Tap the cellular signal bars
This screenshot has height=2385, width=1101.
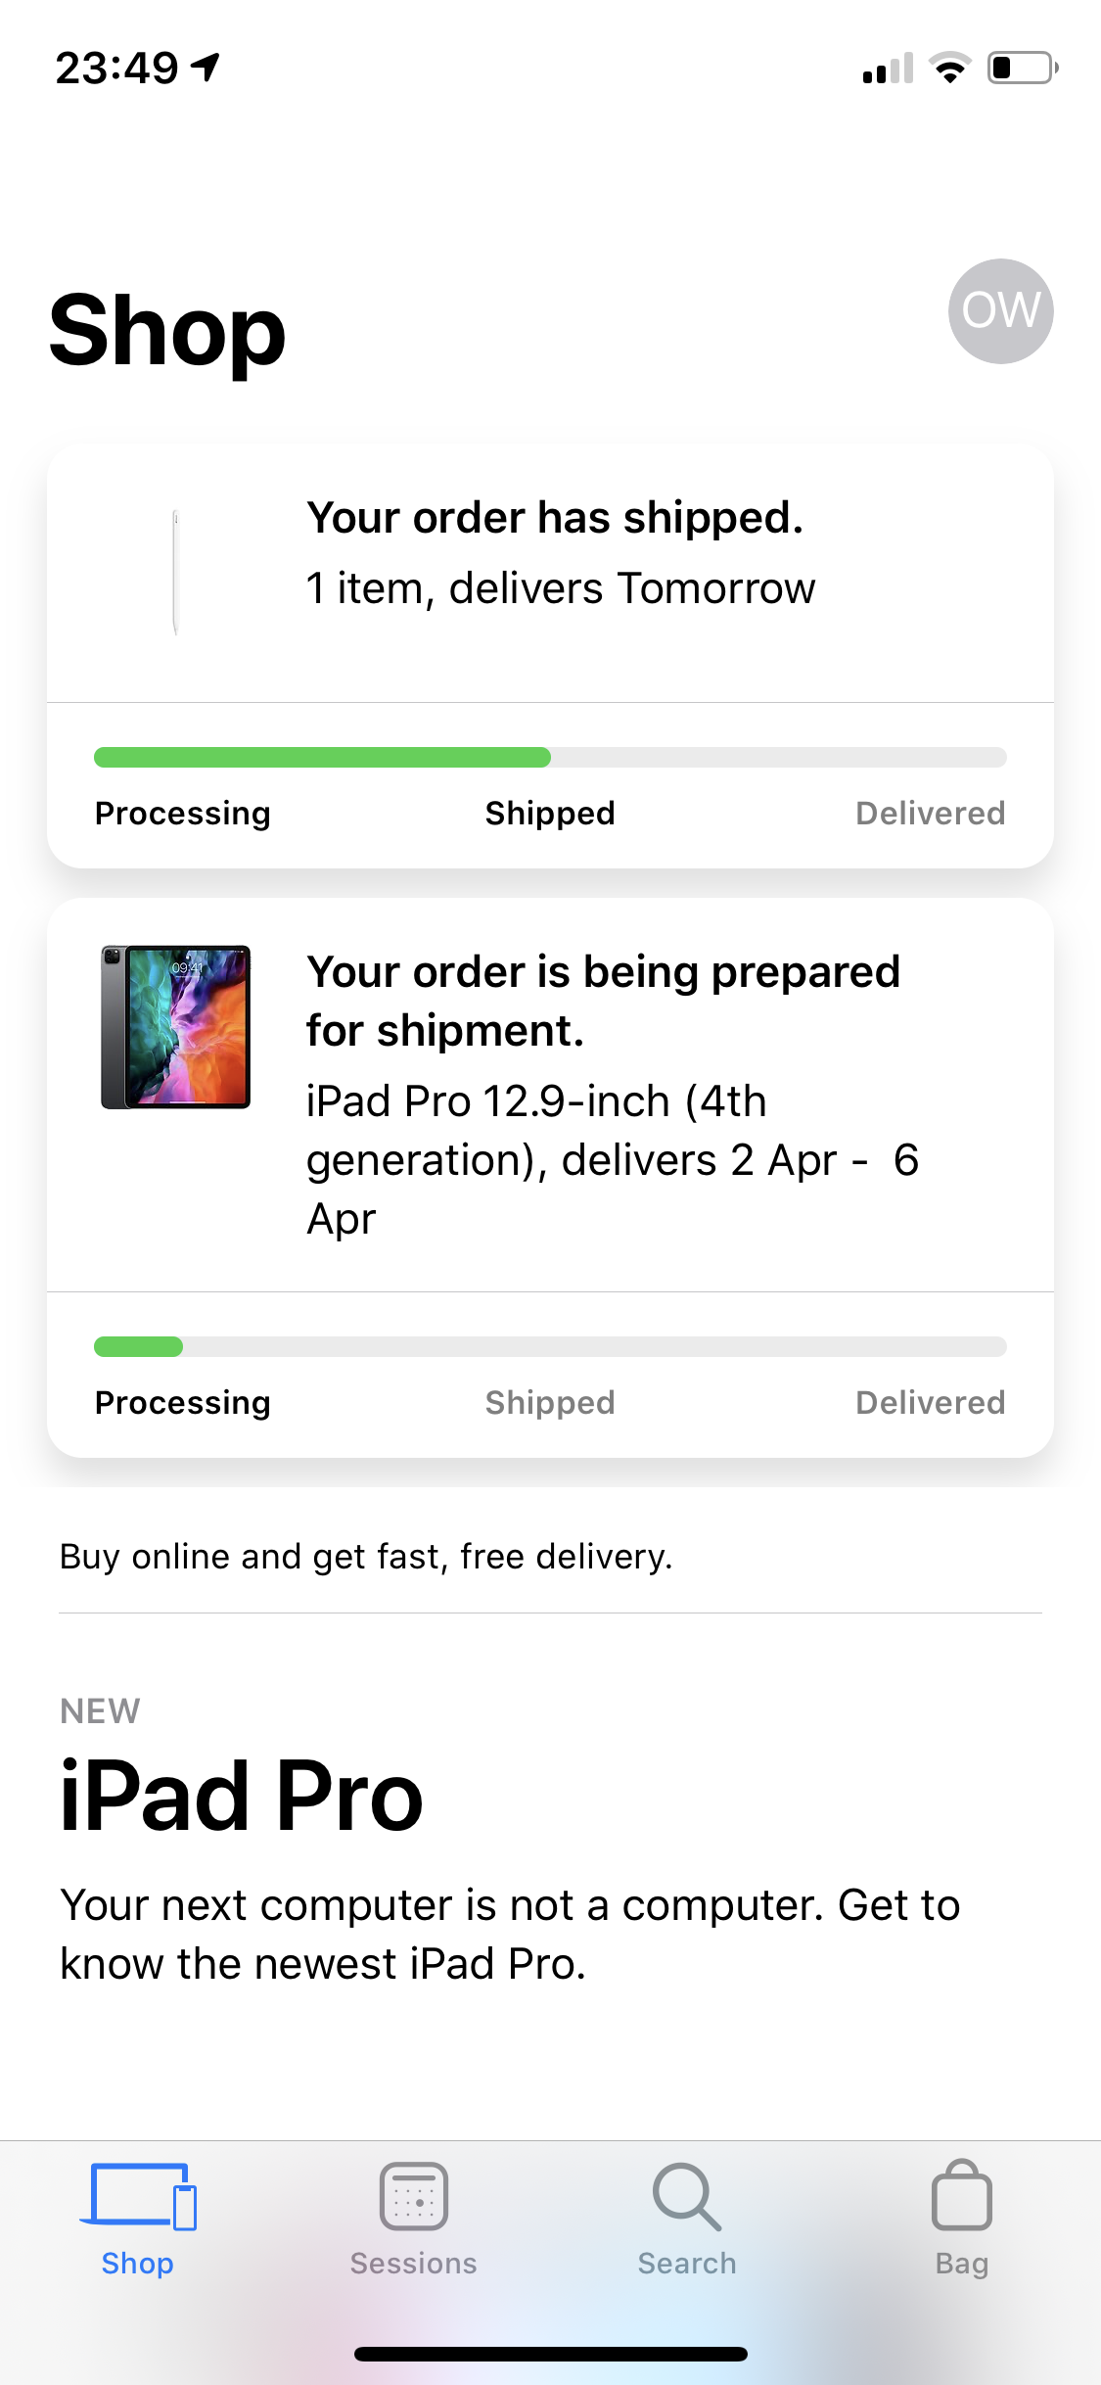888,69
